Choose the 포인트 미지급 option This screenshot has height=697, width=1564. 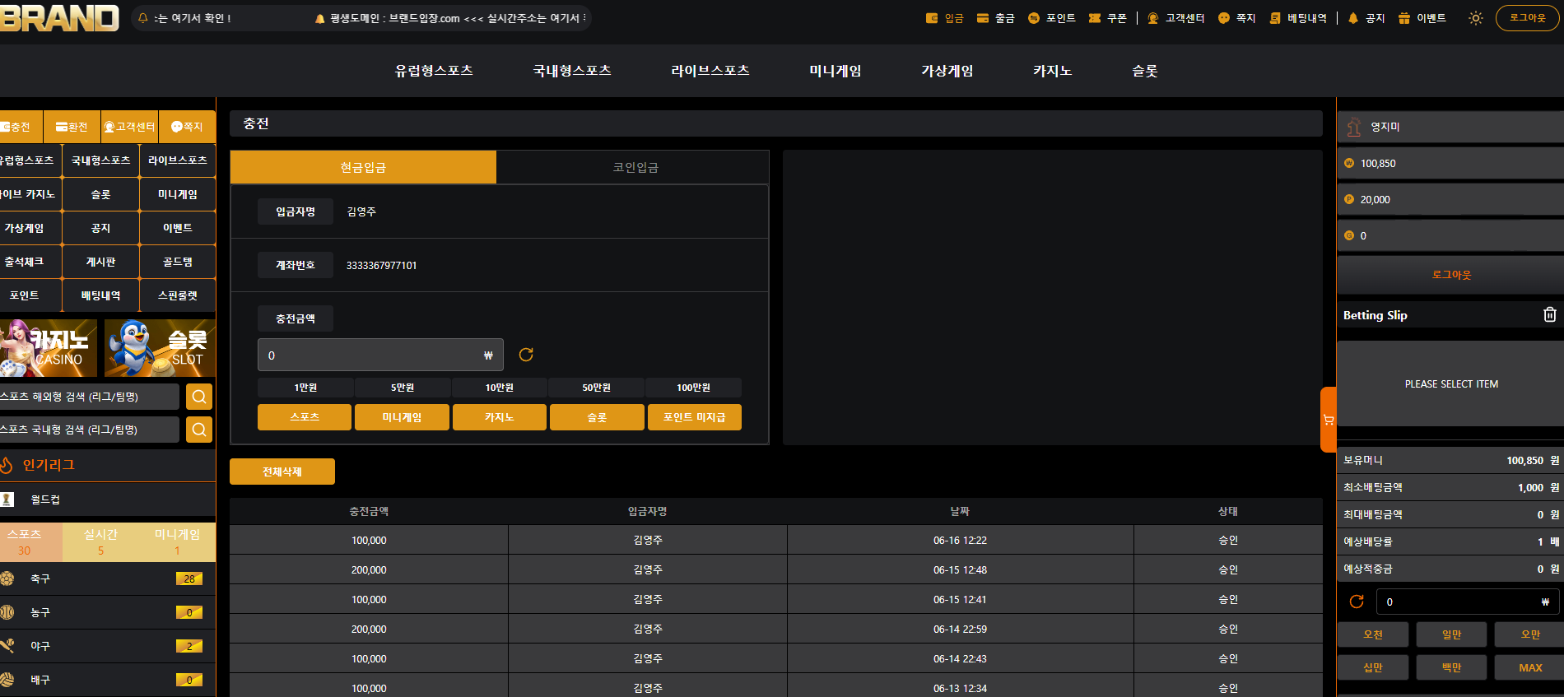tap(694, 417)
